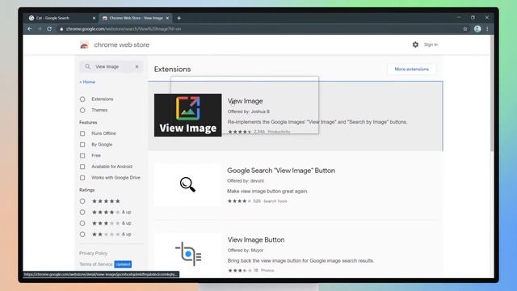Restore down the Chrome window

pos(473,18)
